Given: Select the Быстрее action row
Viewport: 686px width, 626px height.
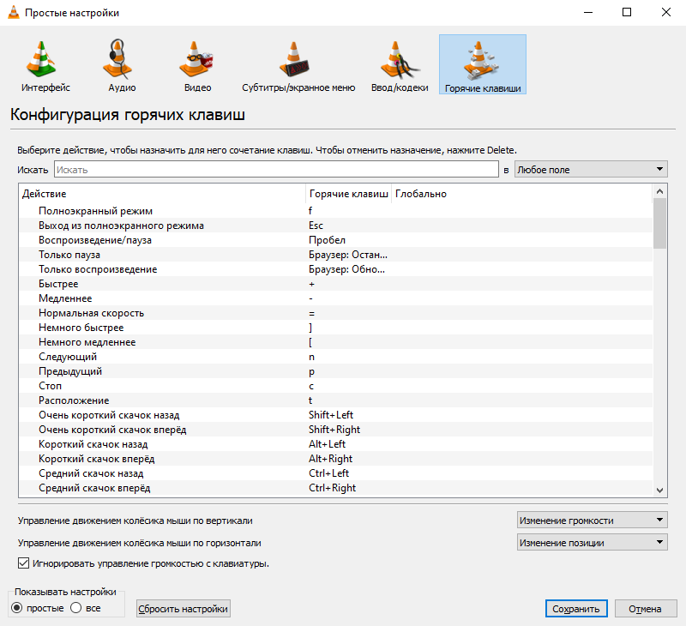Looking at the screenshot, I should (335, 284).
